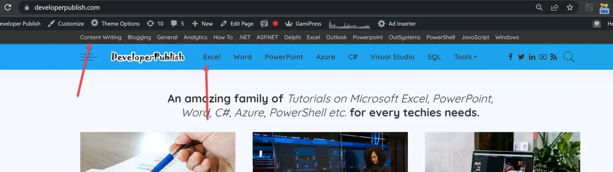Open the LinkedIn social icon
This screenshot has height=172, width=613.
[x=532, y=57]
